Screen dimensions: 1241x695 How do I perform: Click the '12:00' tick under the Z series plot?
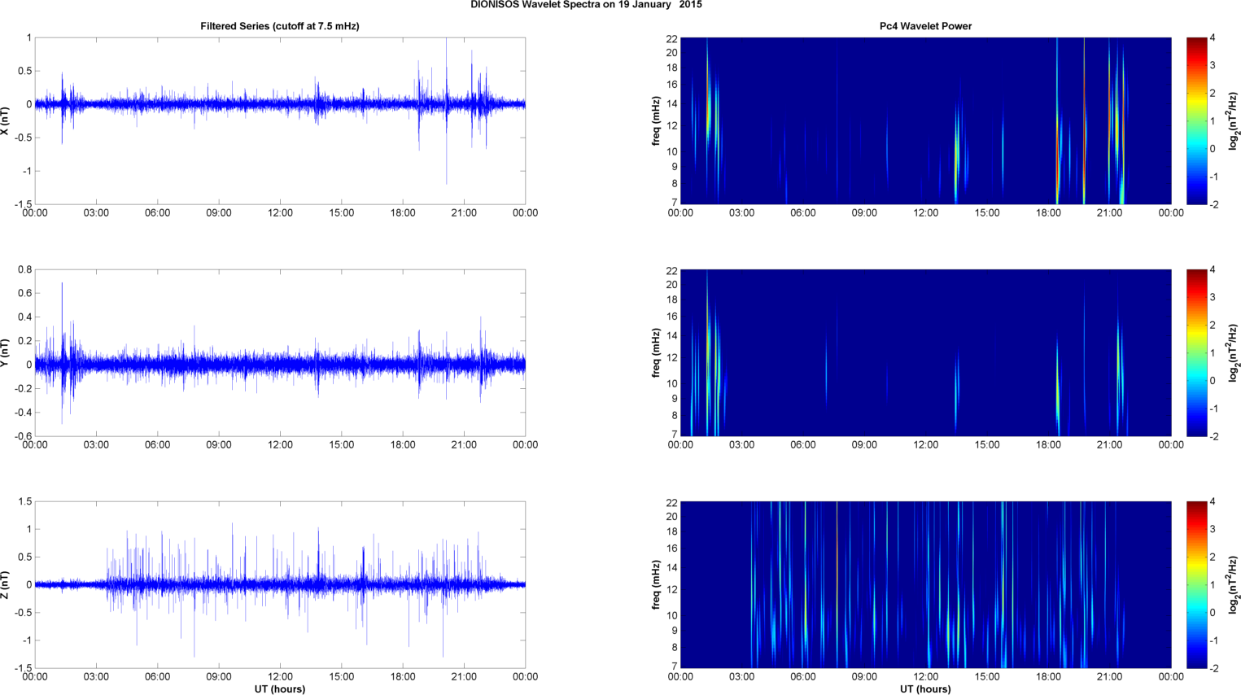pos(280,676)
